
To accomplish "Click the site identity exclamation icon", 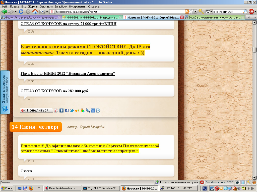I will (x=52, y=11).
